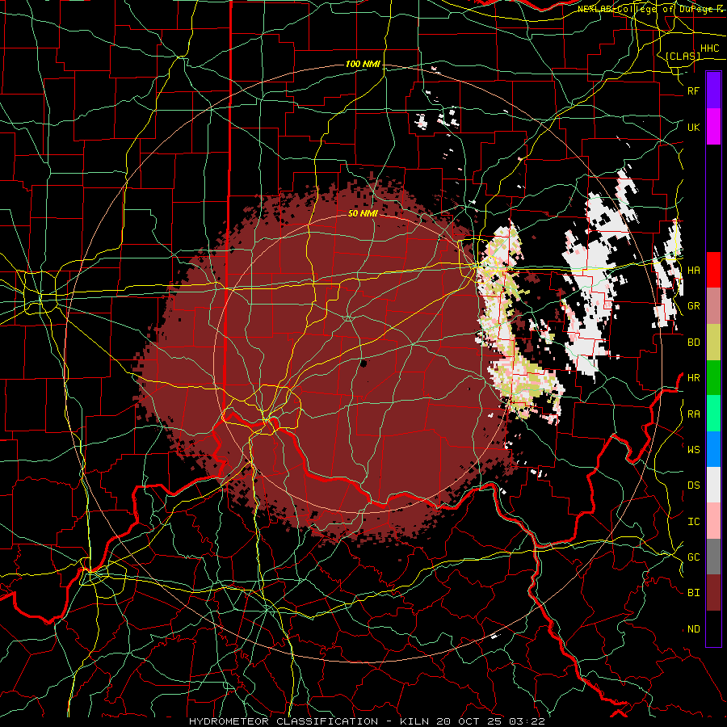Click the '50 NMI' range ring label
The width and height of the screenshot is (727, 727).
tap(363, 213)
